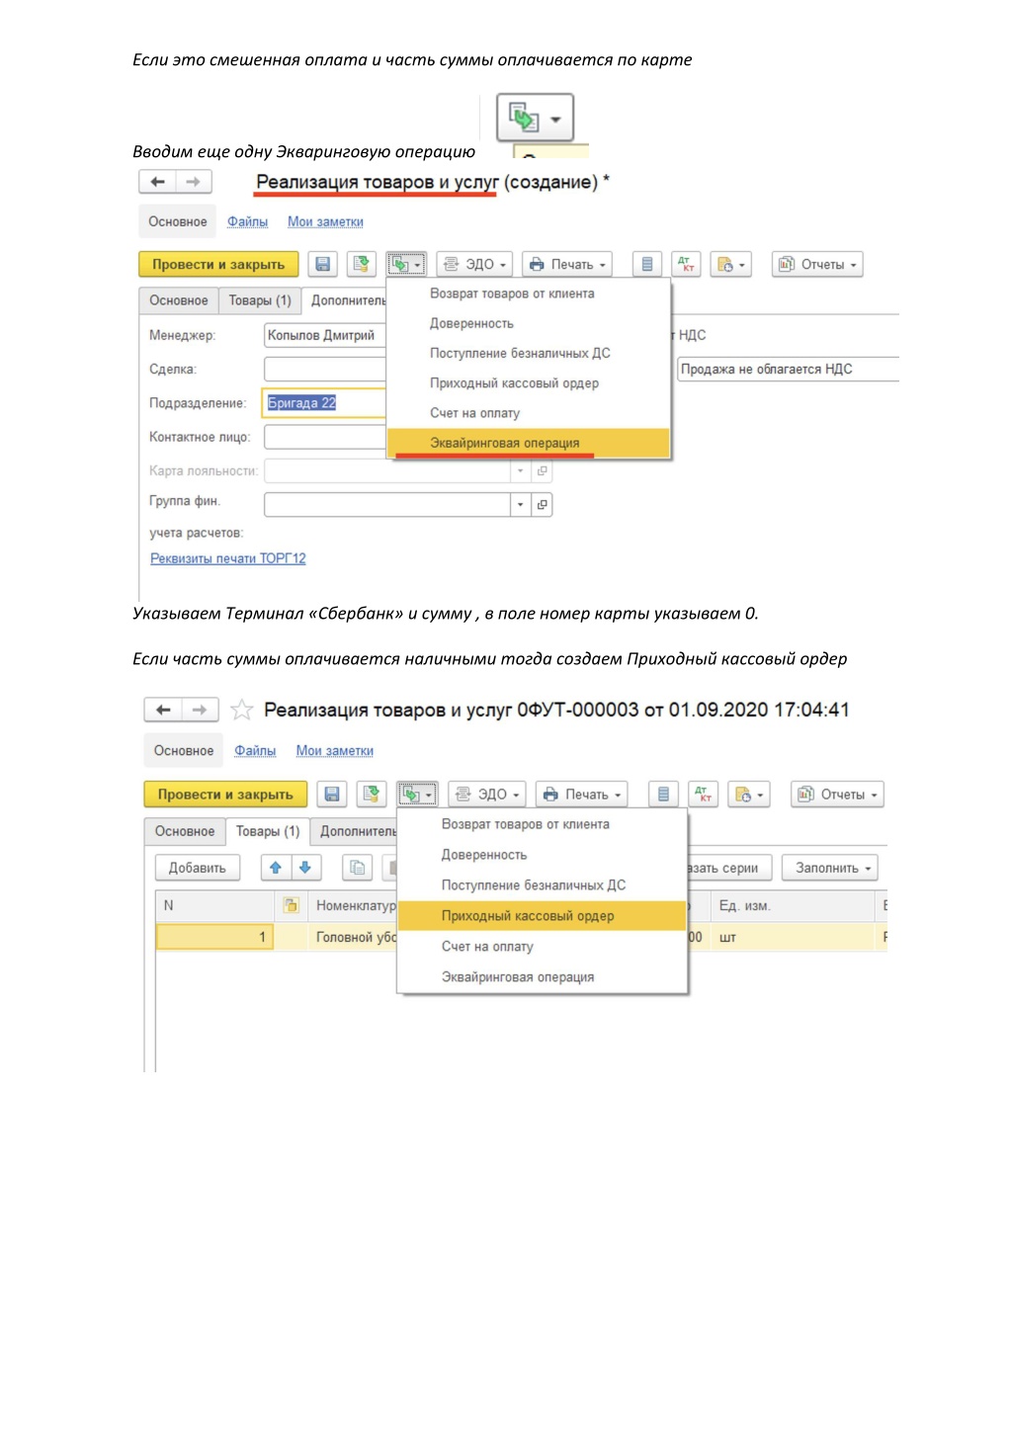Click the document structure icon in the creation form
1011x1430 pixels.
[646, 264]
